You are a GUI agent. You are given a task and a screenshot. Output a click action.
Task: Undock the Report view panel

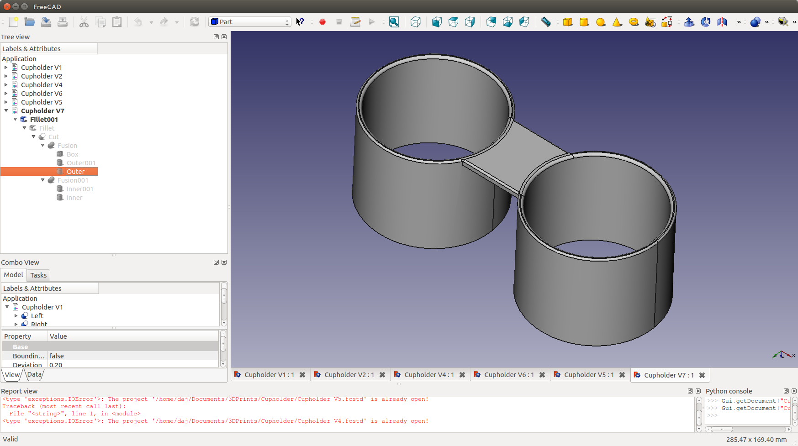[690, 391]
